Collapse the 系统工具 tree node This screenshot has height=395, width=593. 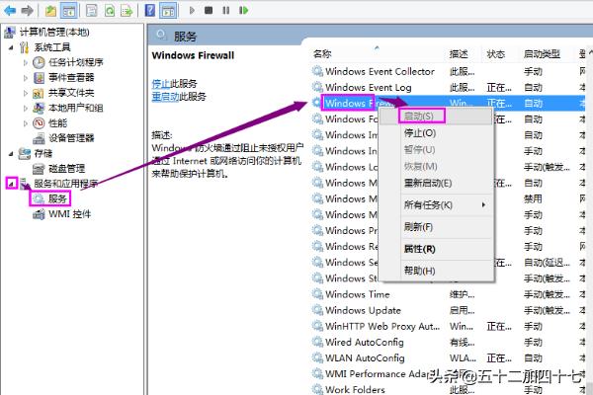click(x=12, y=46)
